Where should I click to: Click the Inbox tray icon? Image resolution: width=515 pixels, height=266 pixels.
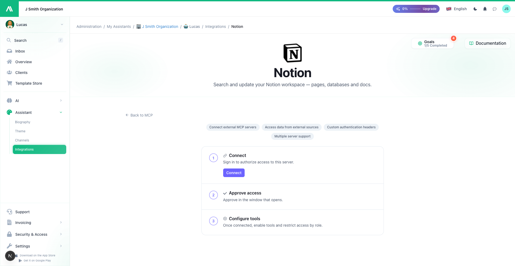9,51
